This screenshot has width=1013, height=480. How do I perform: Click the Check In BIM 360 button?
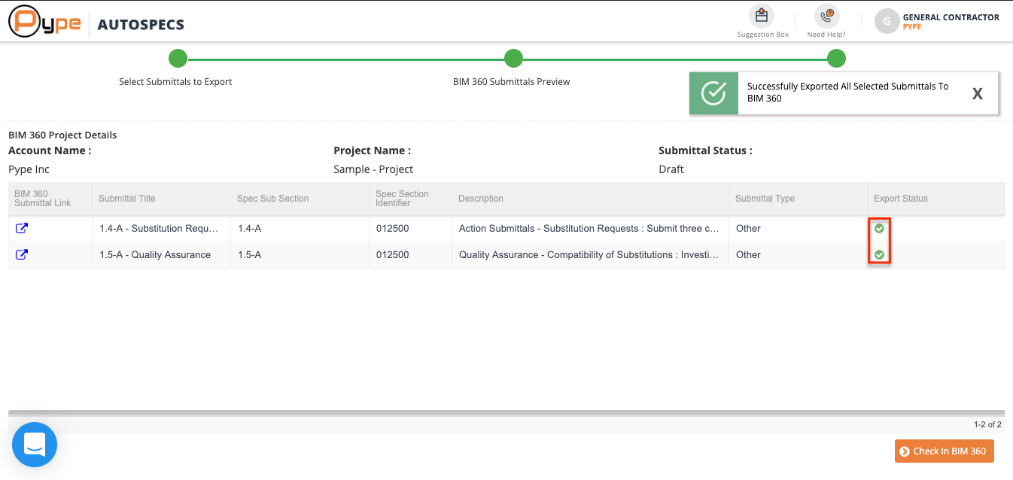pos(944,451)
